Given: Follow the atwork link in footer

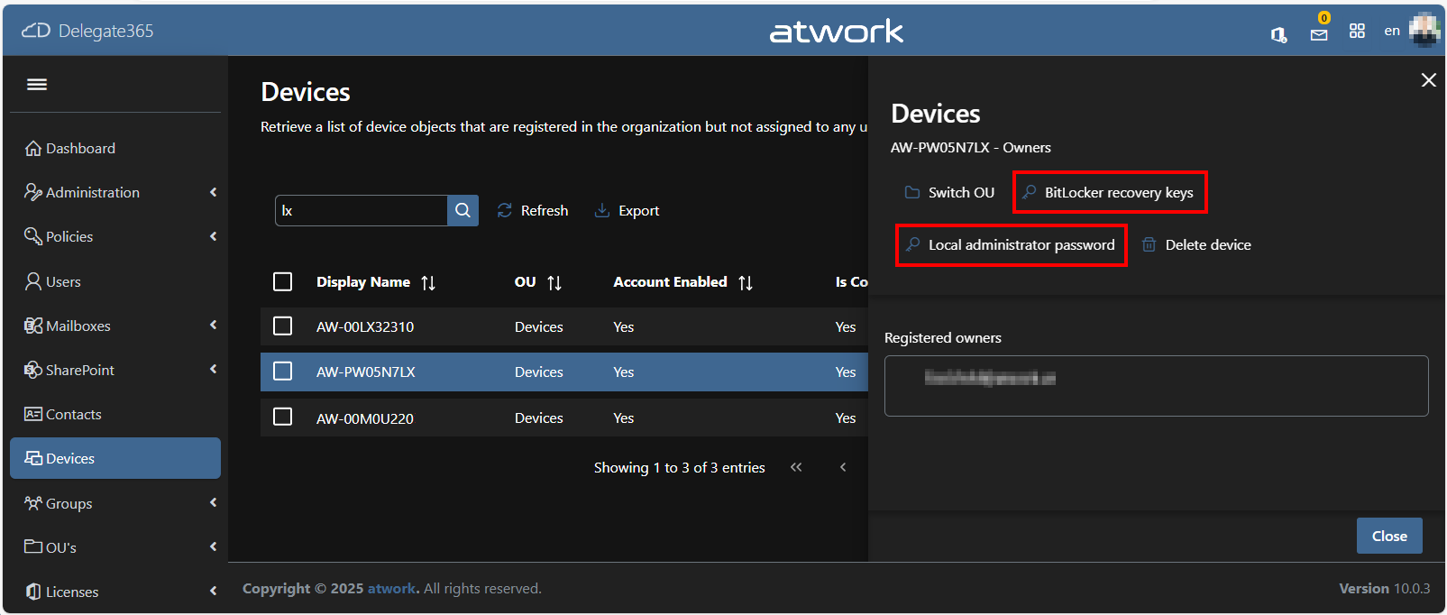Looking at the screenshot, I should click(393, 588).
